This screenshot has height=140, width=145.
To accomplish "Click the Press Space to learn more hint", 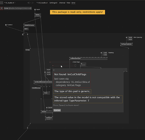I will [x=66, y=105].
